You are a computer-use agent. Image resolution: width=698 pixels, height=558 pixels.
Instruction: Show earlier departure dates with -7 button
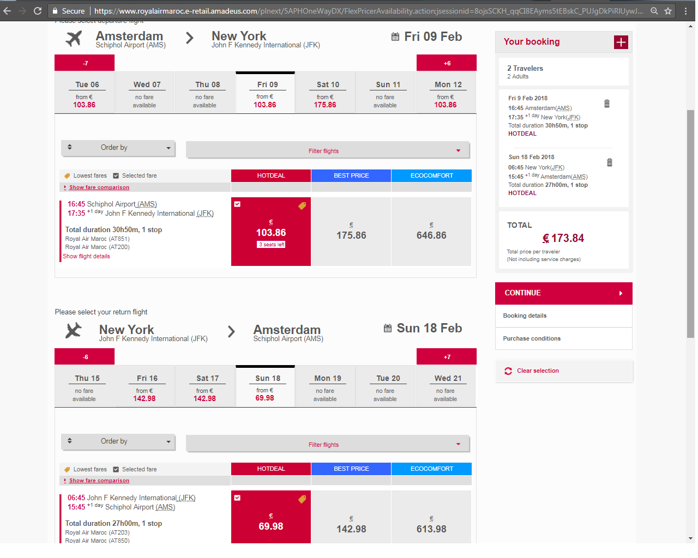tap(85, 63)
